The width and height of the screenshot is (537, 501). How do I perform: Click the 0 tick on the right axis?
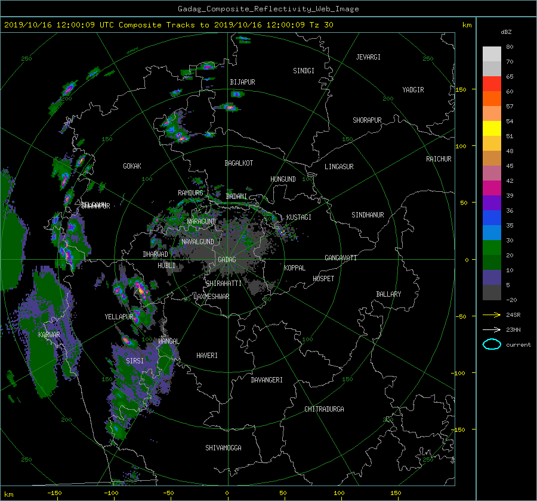pos(467,260)
